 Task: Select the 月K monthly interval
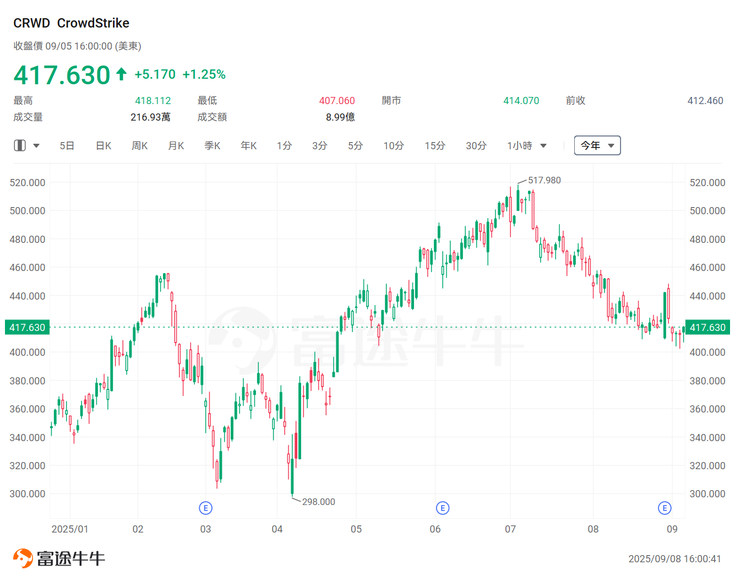[x=176, y=145]
